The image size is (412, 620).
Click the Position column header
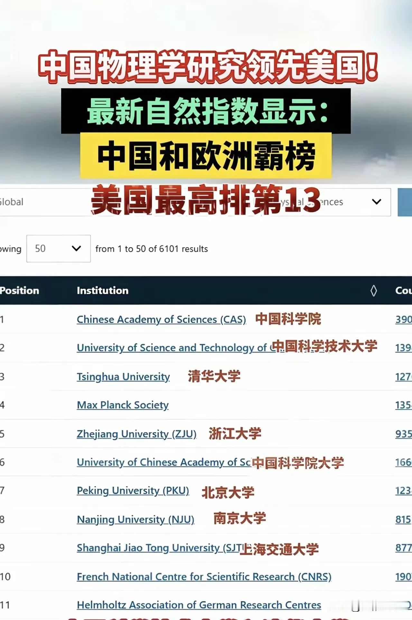coord(19,291)
